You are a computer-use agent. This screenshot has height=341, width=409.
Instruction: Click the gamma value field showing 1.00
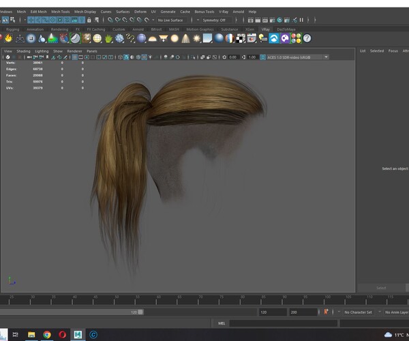(252, 57)
